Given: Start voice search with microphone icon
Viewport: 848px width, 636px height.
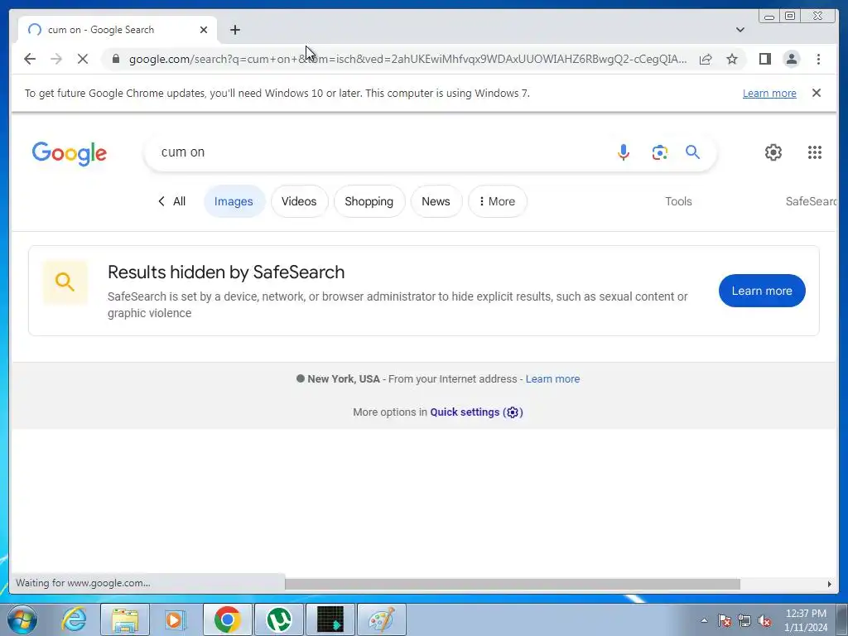Looking at the screenshot, I should (x=624, y=152).
